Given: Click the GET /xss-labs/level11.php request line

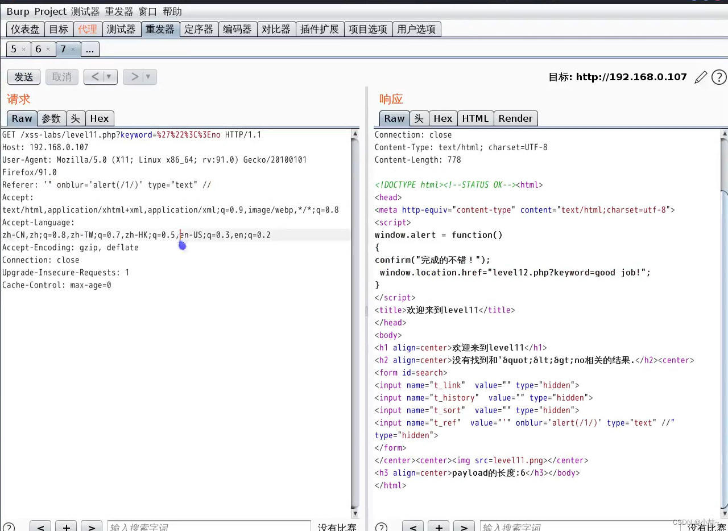Looking at the screenshot, I should point(132,135).
